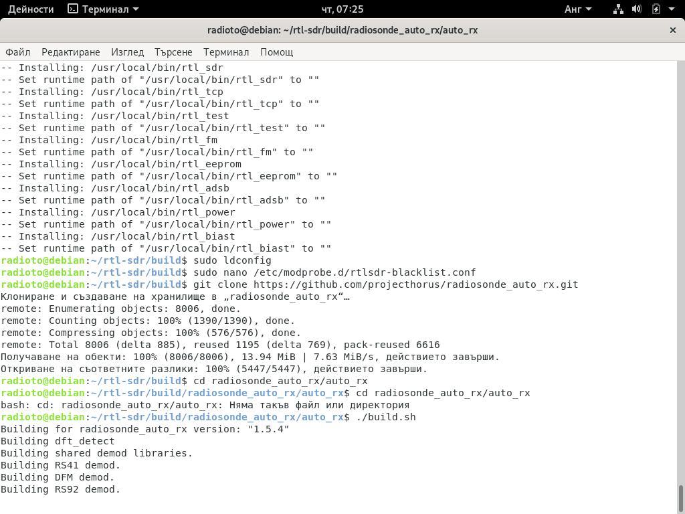Click the volume speaker icon
This screenshot has width=685, height=514.
point(637,9)
